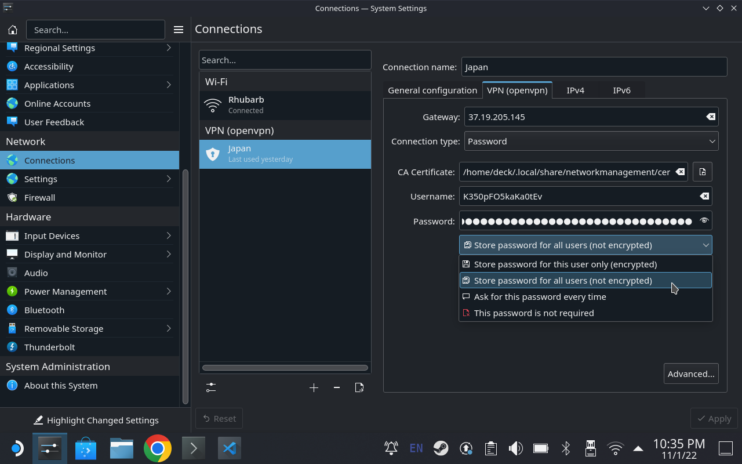Open connection configuration sliders icon

point(211,387)
